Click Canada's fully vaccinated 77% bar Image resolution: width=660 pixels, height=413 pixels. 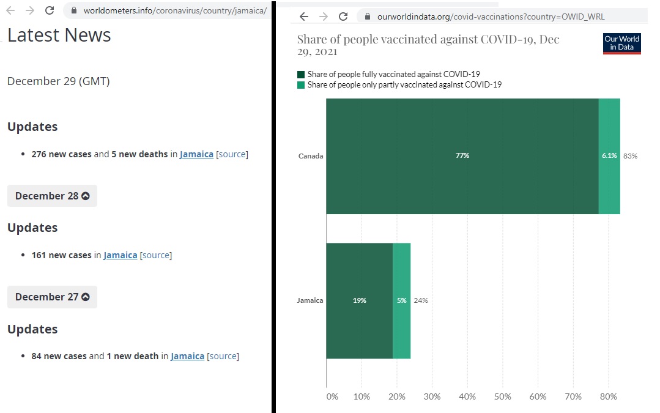pos(462,156)
